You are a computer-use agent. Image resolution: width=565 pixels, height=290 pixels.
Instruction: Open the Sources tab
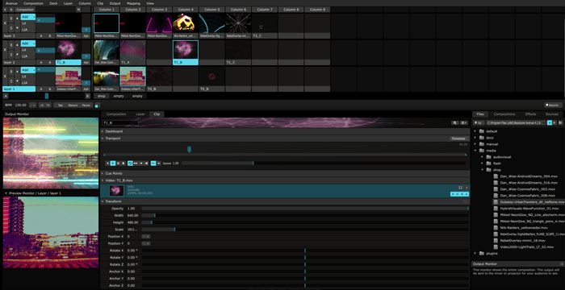(x=551, y=114)
